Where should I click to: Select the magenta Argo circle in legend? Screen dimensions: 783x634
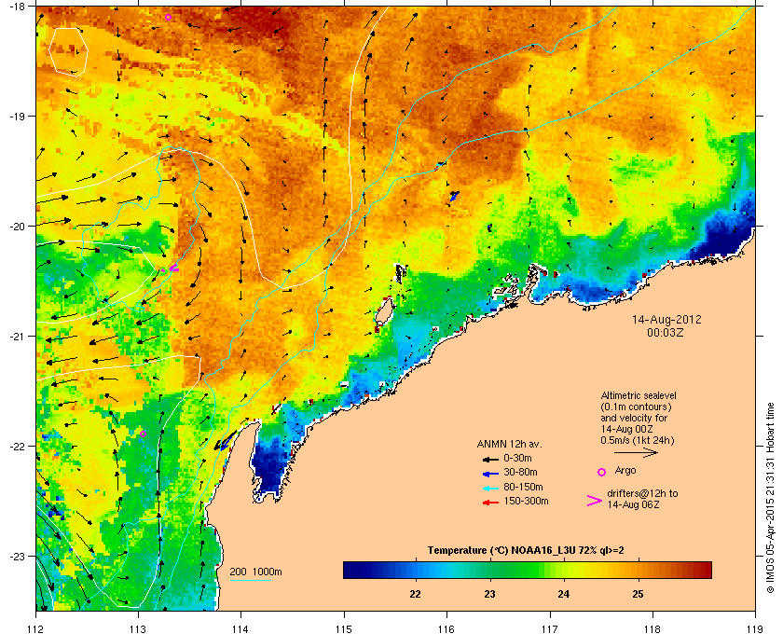602,472
